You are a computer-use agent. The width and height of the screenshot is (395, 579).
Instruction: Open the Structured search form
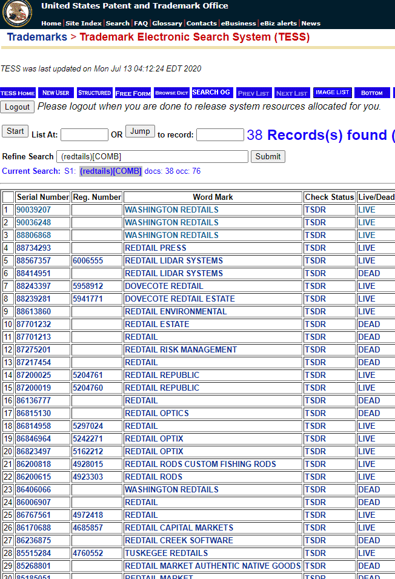coord(95,93)
